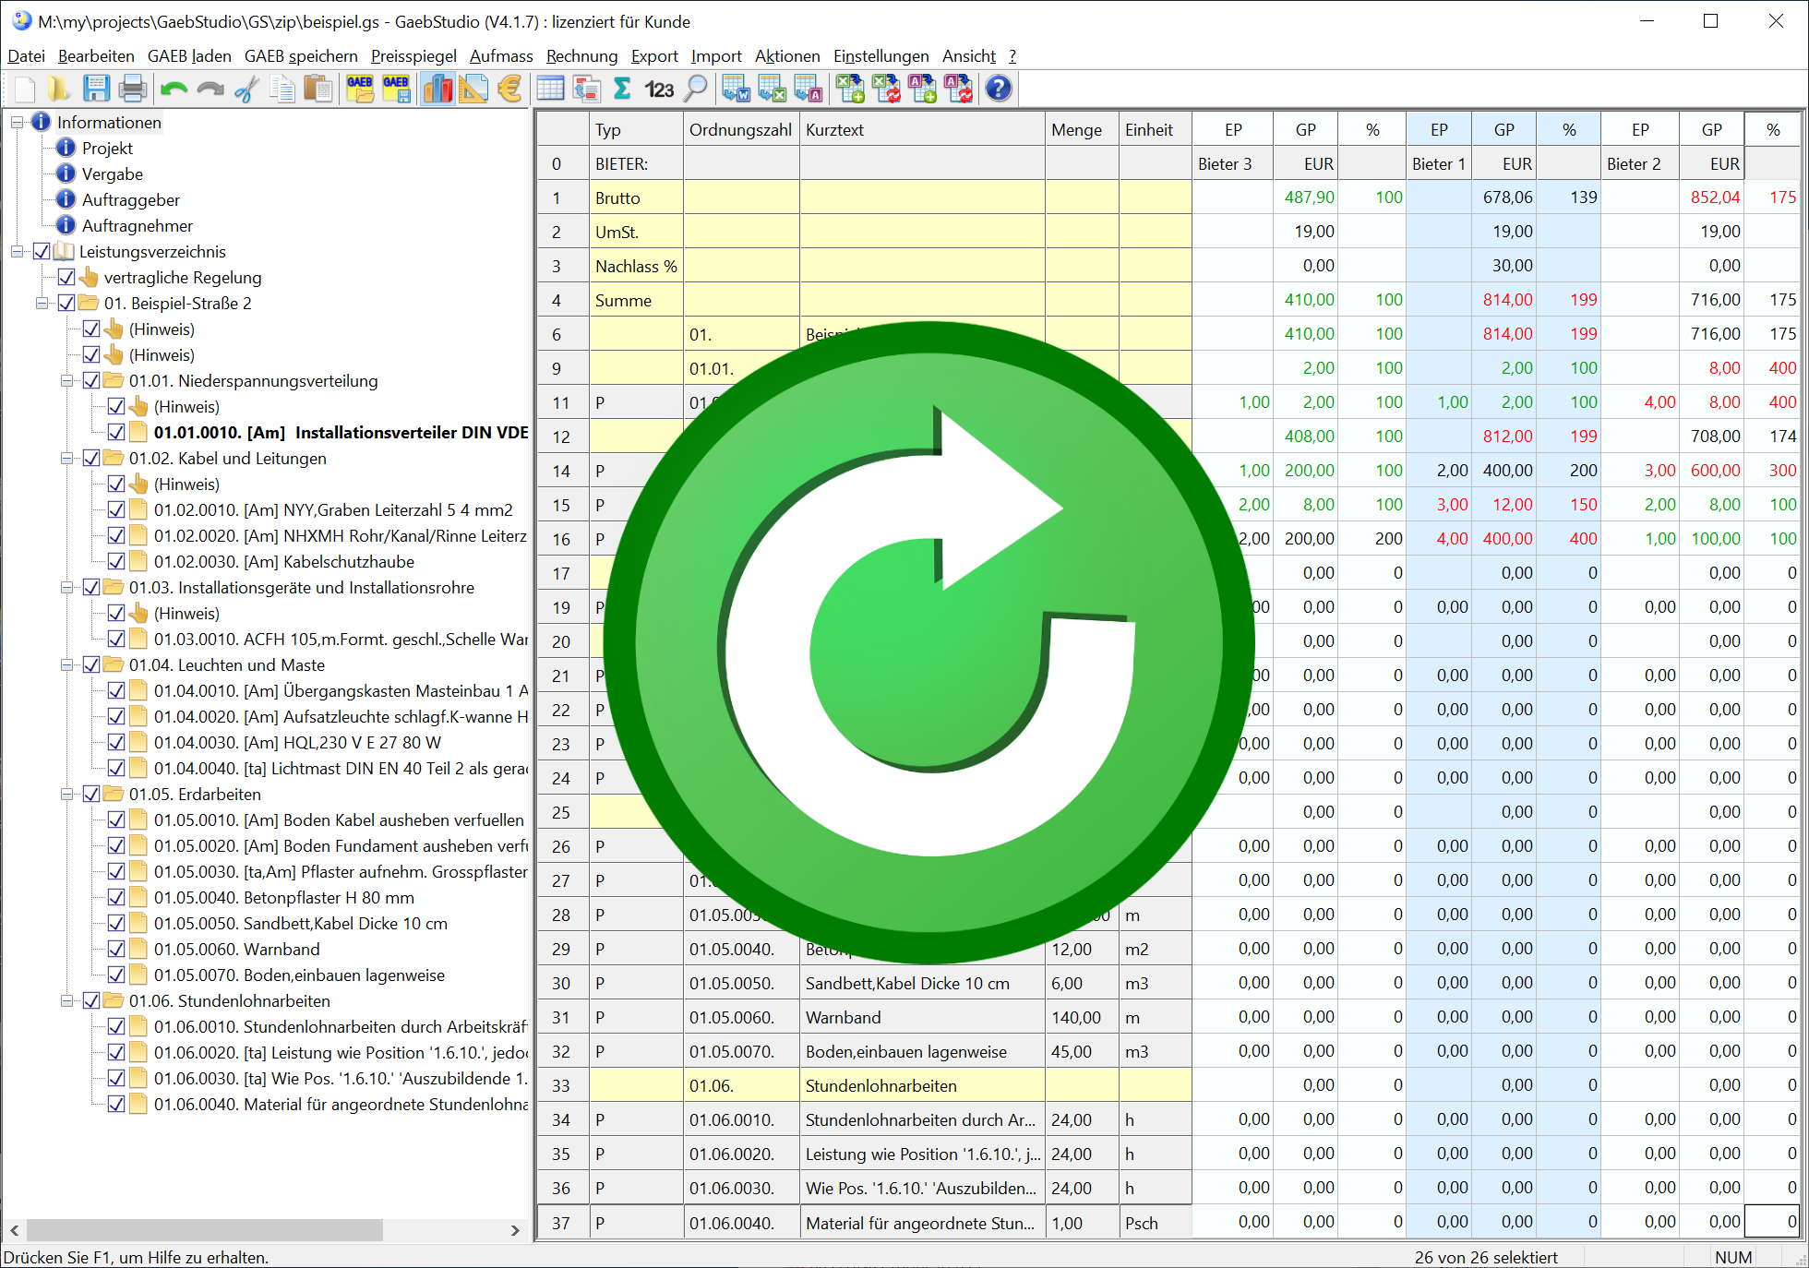
Task: Collapse the 01.03. Installationsgeräte node
Action: pyautogui.click(x=66, y=587)
